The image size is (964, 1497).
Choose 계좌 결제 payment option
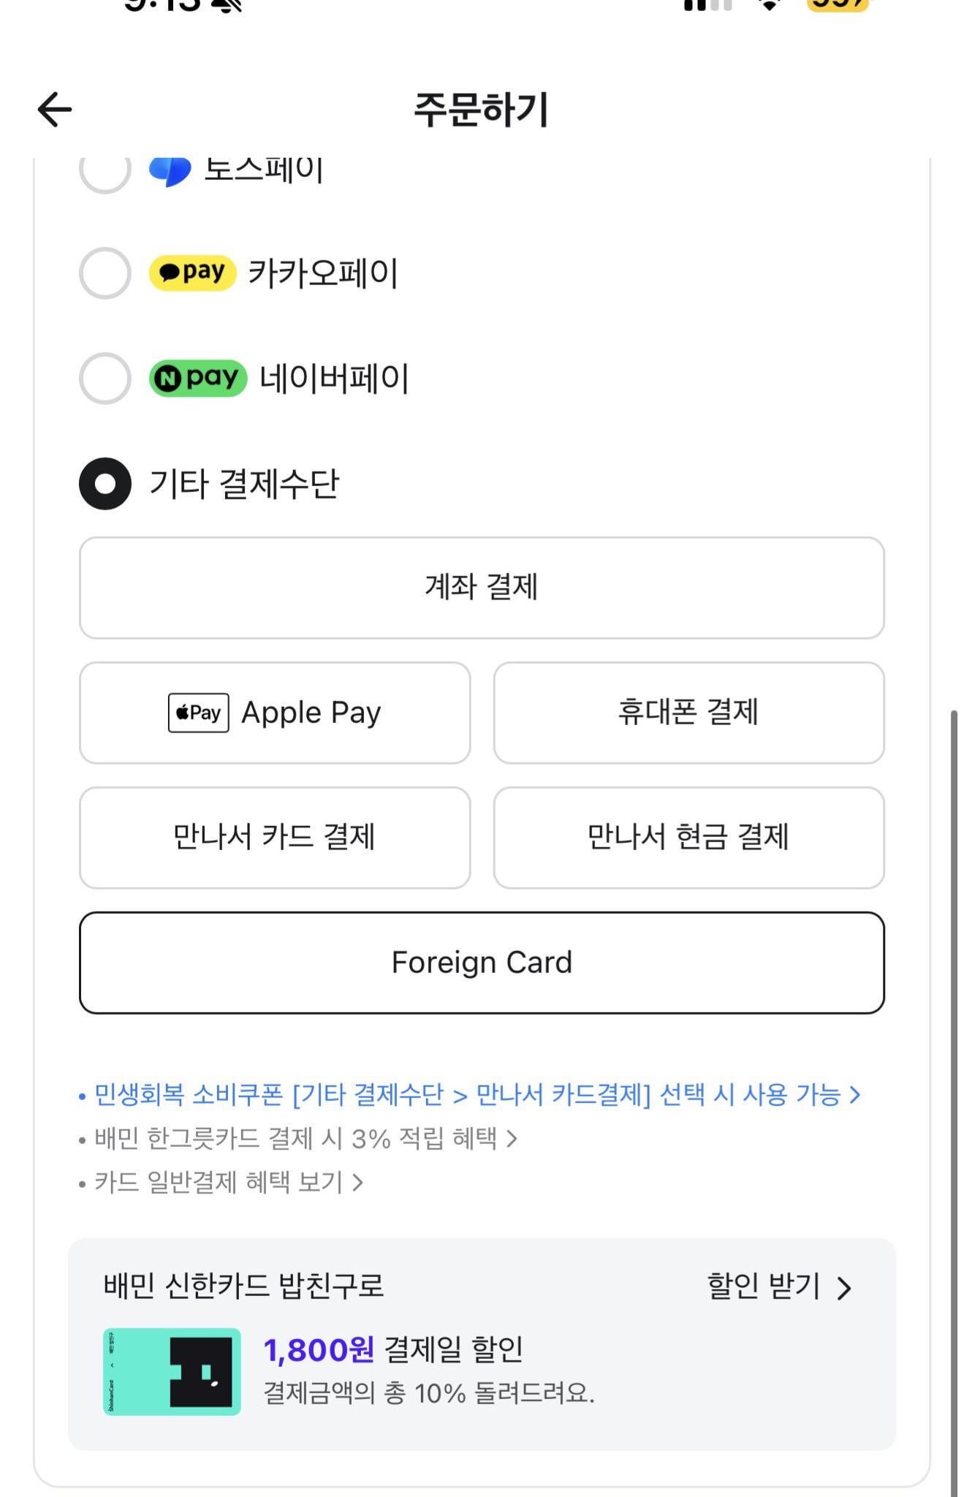(x=482, y=588)
